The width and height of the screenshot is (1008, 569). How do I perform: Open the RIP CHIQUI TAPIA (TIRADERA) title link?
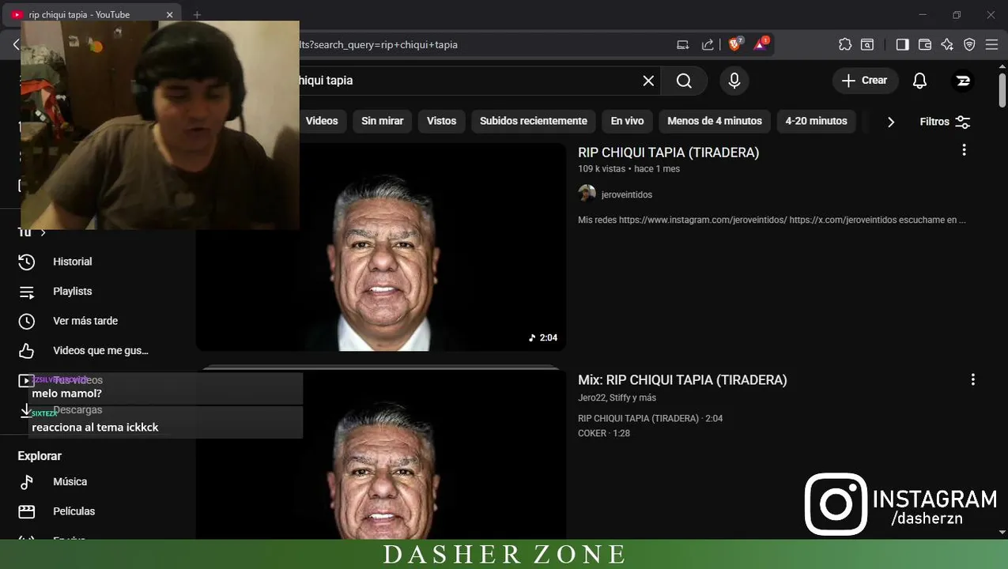(x=668, y=153)
